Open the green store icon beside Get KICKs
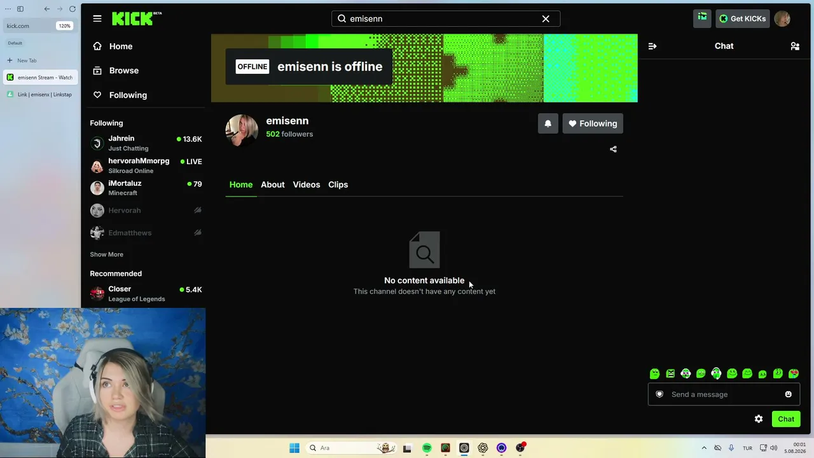The image size is (814, 458). pos(702,18)
